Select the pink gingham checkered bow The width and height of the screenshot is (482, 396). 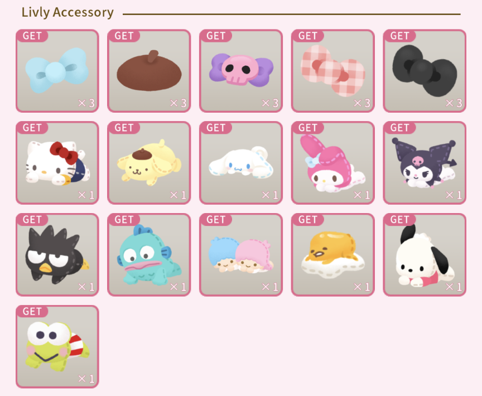333,71
